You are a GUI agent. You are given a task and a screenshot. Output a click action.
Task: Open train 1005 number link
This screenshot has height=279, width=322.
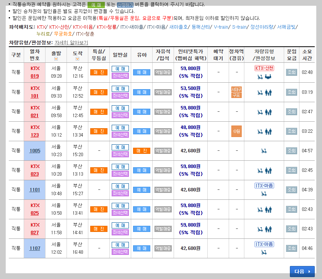[35, 151]
